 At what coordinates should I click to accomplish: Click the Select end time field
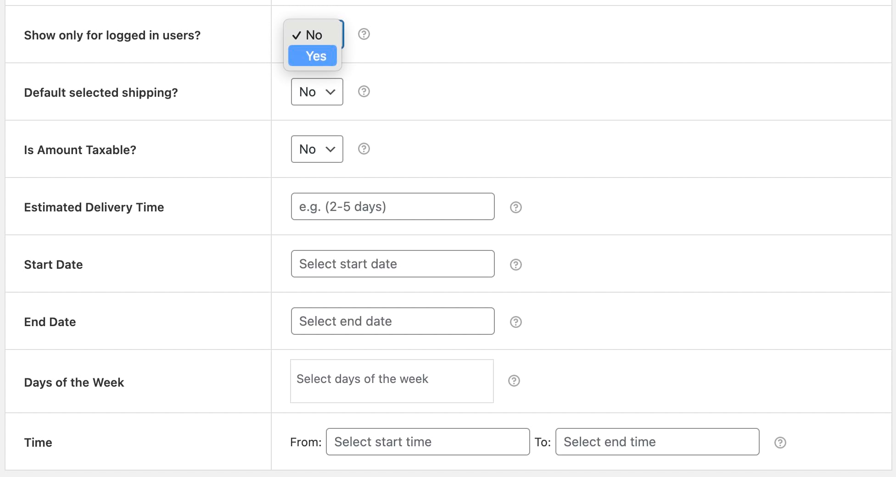tap(657, 442)
